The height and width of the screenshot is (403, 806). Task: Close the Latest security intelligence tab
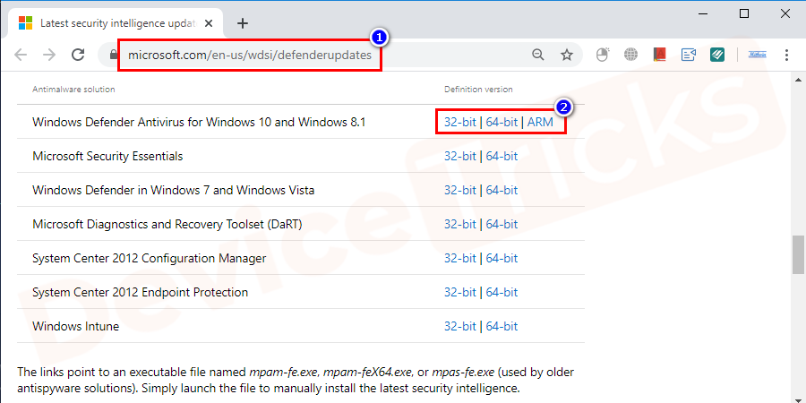click(x=209, y=23)
